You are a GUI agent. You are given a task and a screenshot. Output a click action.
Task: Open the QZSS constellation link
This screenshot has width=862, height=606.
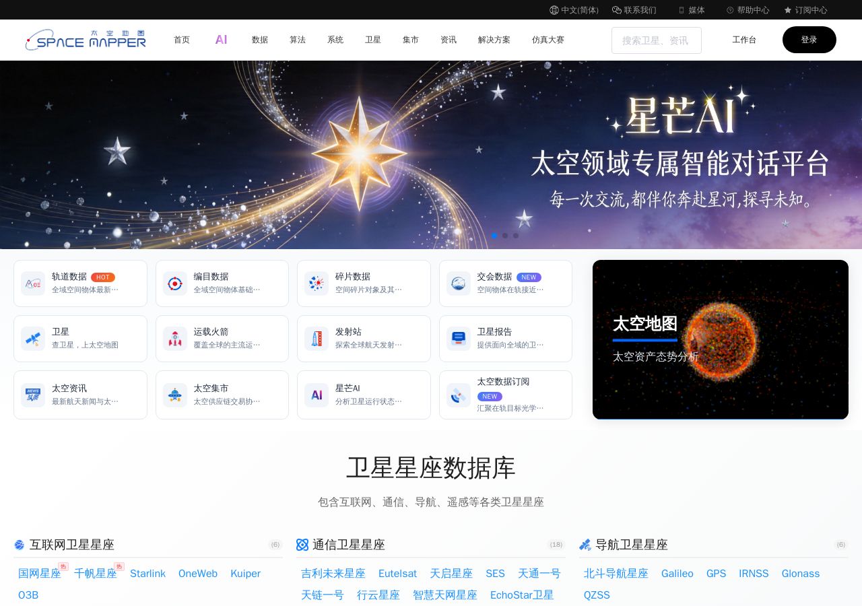[x=597, y=595]
